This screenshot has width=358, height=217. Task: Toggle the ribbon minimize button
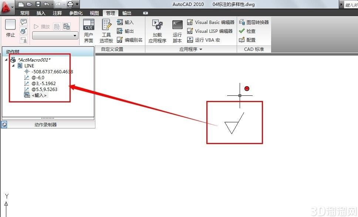coord(145,13)
